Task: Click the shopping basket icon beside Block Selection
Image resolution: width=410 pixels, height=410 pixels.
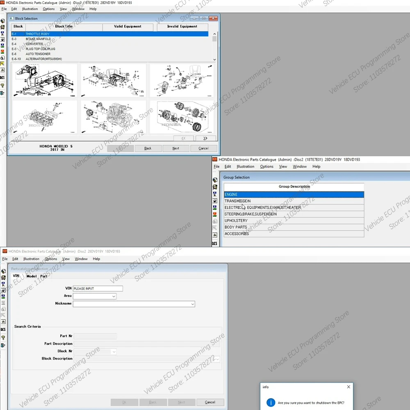Action: [2, 27]
